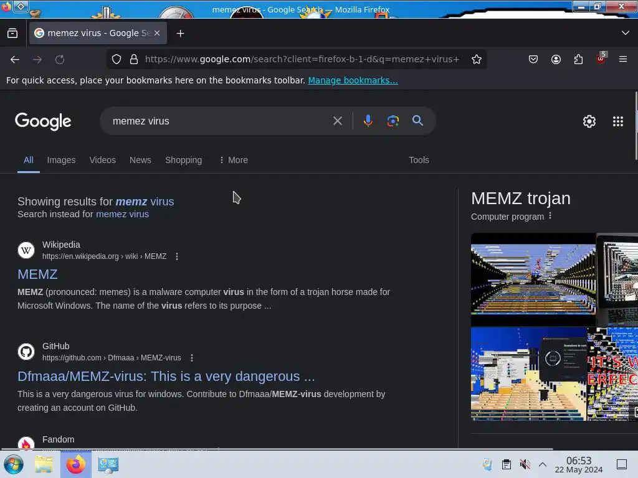Open the Dfmaaa/MEMZ-virus GitHub result

pyautogui.click(x=166, y=377)
